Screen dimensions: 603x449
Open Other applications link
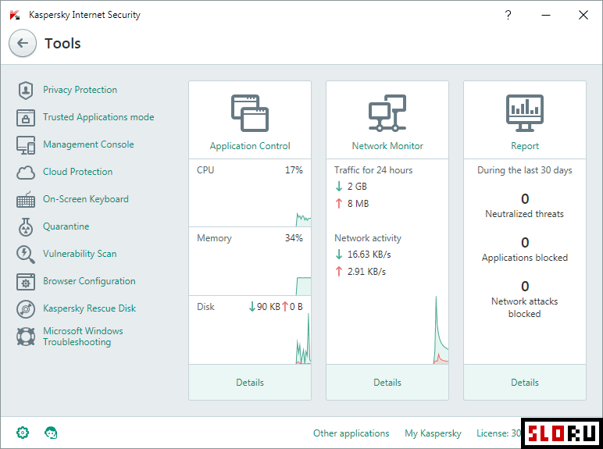click(x=351, y=433)
